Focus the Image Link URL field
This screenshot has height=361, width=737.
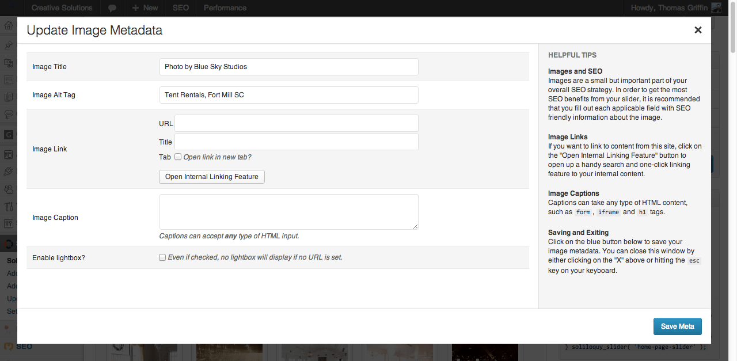tap(297, 123)
